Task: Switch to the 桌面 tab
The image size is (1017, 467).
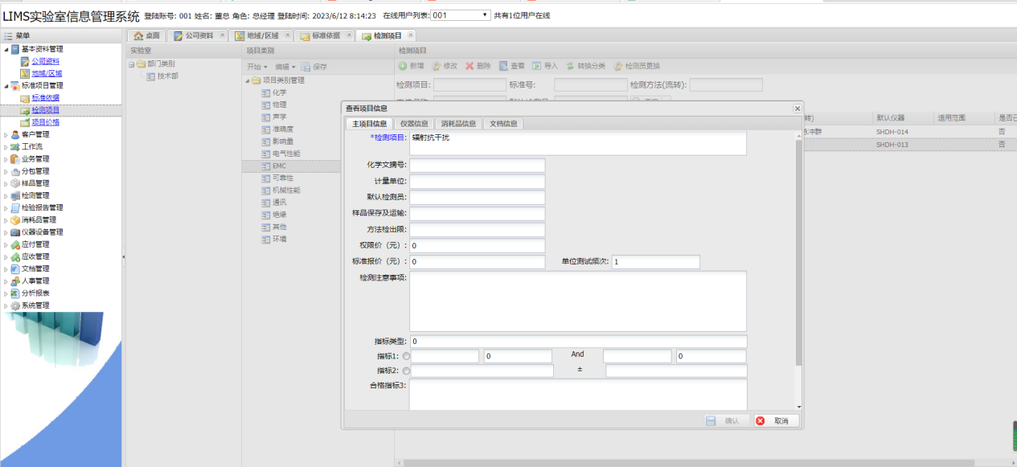Action: (x=146, y=36)
